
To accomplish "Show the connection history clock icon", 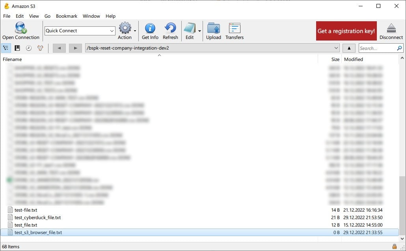I will pyautogui.click(x=29, y=48).
